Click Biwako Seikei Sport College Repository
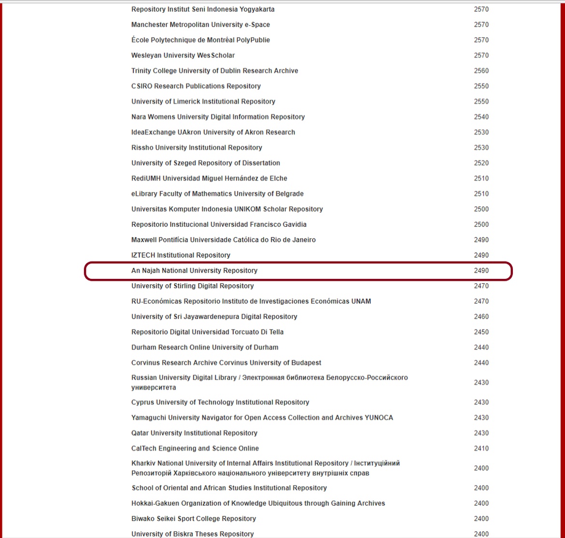Viewport: 565px width, 538px height. click(194, 519)
